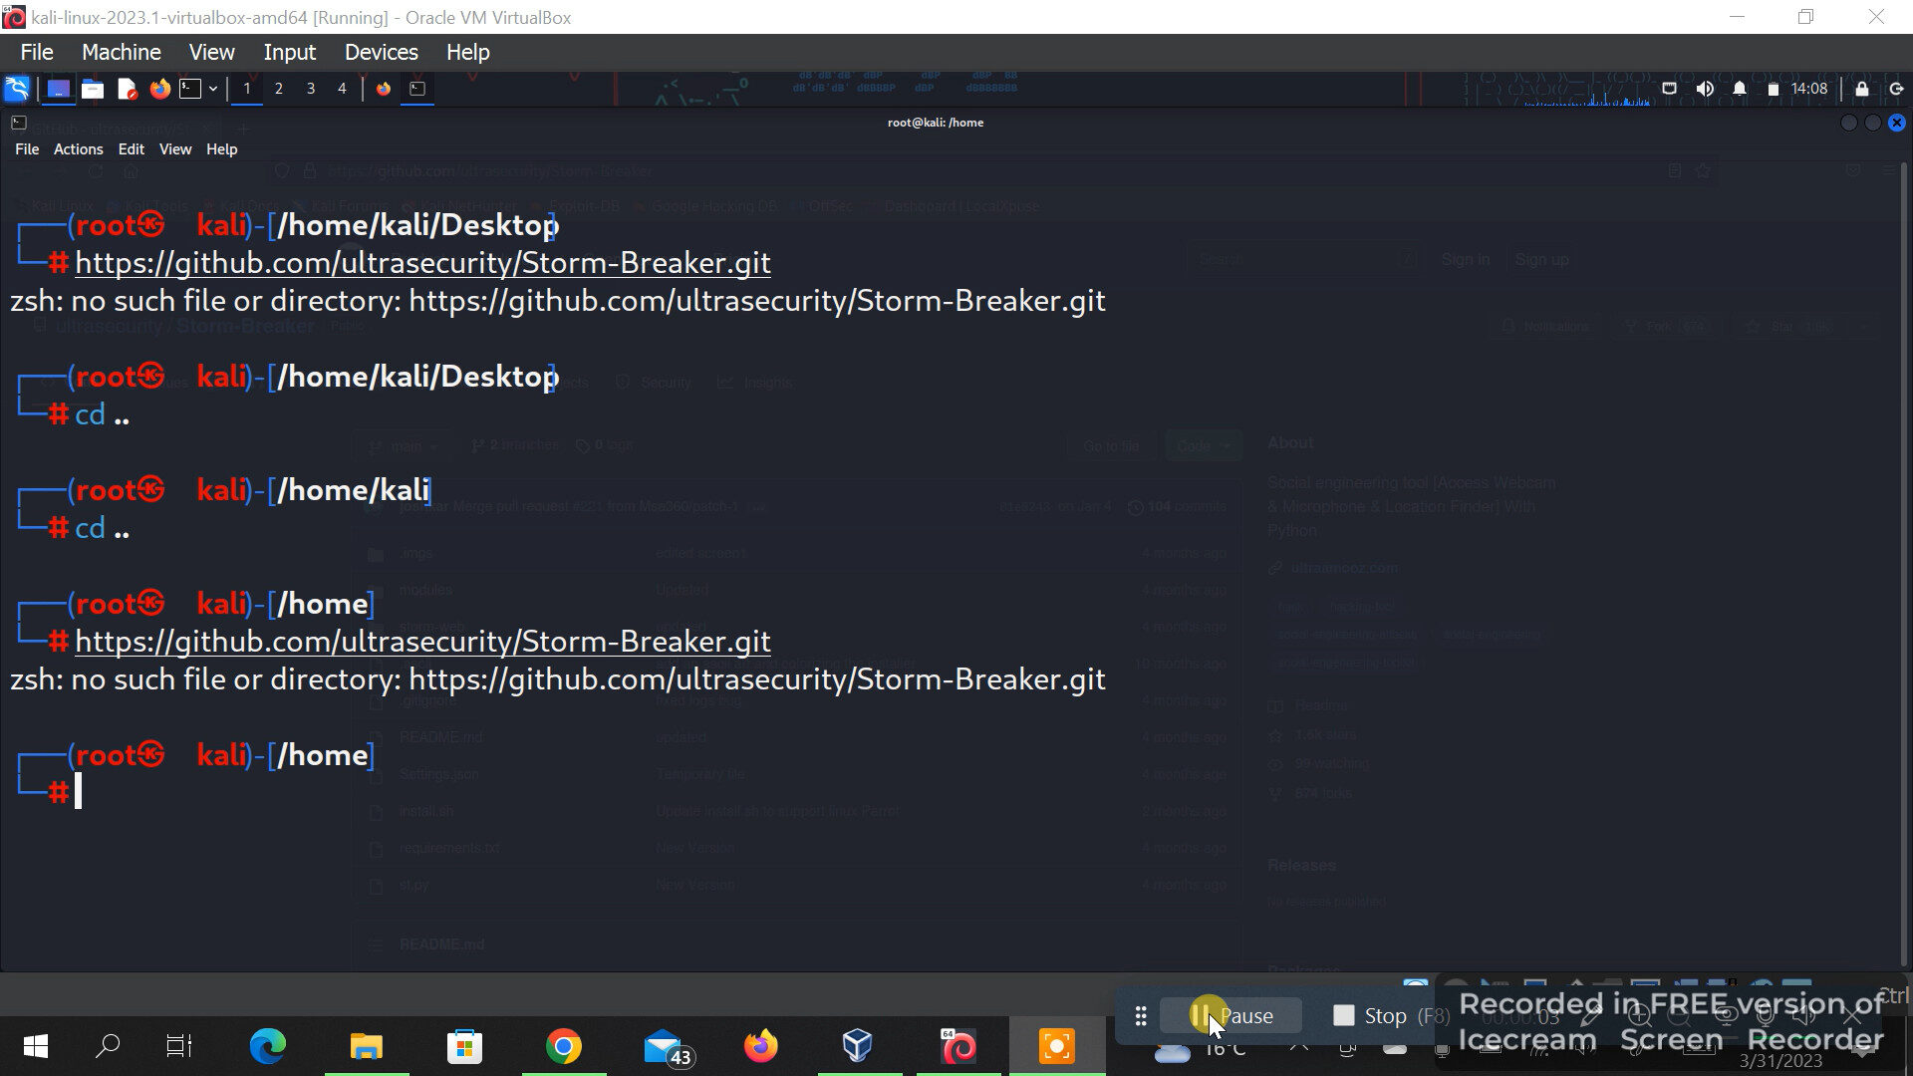
Task: Open the VirtualBox Machine menu
Action: click(121, 52)
